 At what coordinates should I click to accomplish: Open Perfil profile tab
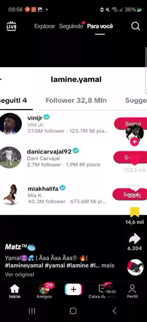pos(132,292)
